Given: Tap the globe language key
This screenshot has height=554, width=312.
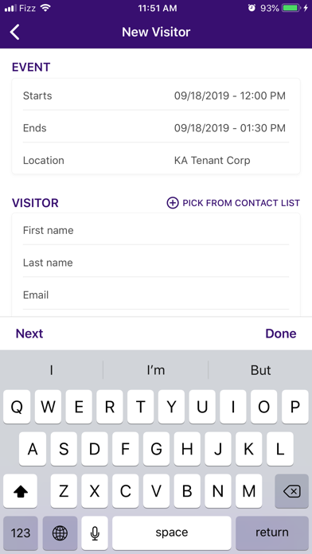Looking at the screenshot, I should click(60, 533).
